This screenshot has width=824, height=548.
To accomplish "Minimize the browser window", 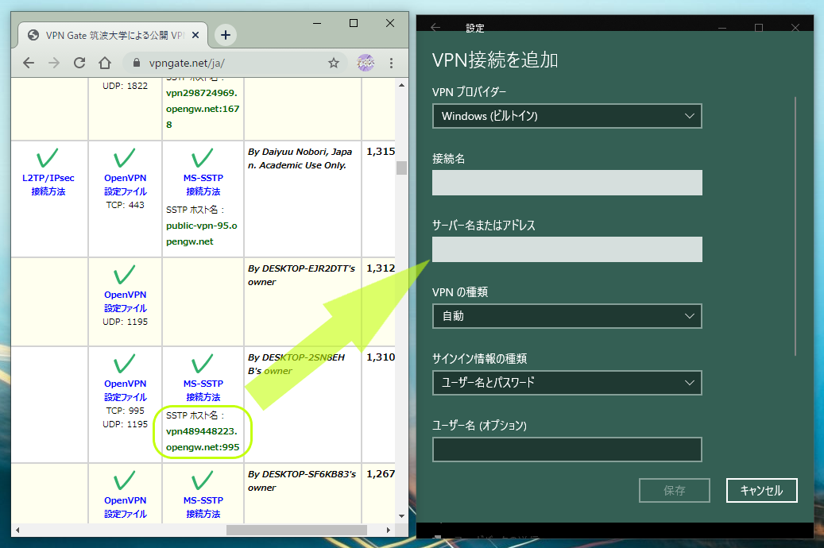I will (317, 23).
